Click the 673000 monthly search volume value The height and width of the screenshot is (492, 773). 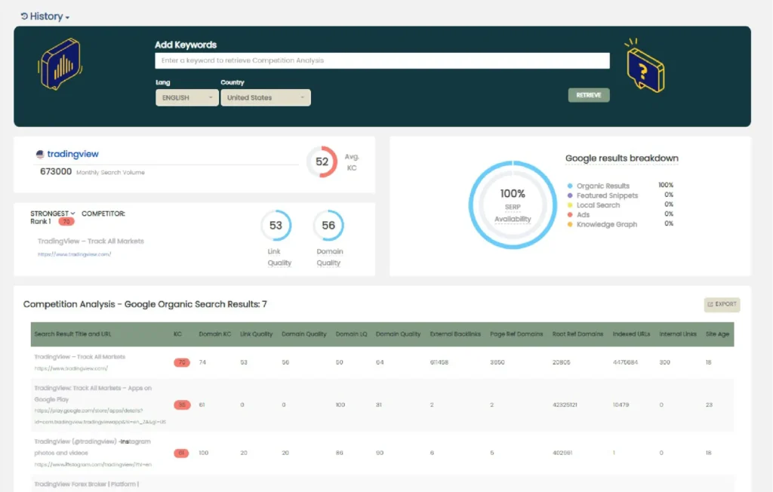point(56,171)
